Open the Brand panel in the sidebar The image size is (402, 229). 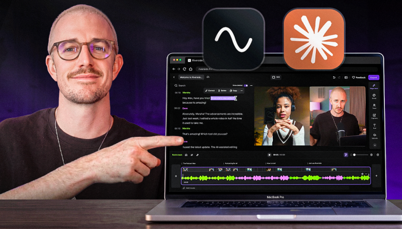tap(374, 96)
